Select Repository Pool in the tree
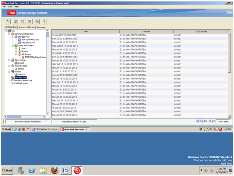The image size is (234, 176). [28, 43]
